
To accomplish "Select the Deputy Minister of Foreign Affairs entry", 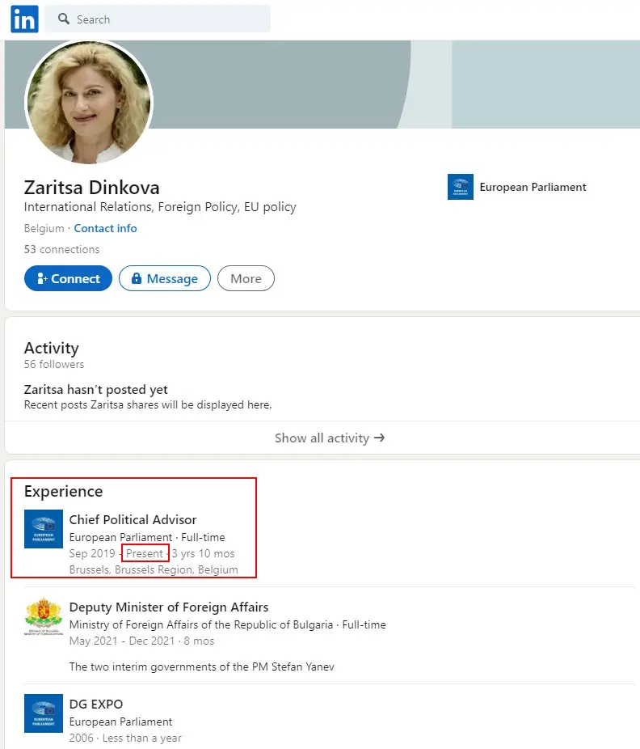I will click(x=168, y=607).
